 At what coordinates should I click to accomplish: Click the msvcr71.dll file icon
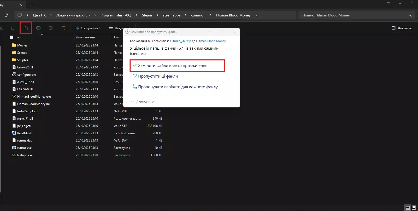[x=14, y=118]
